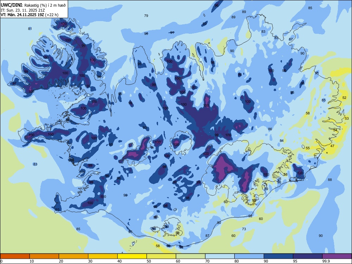The height and width of the screenshot is (264, 352).
Task: Click the 'VT: Mán. 24.11.2025 19Z (+22 h)' line
Action: [30, 15]
